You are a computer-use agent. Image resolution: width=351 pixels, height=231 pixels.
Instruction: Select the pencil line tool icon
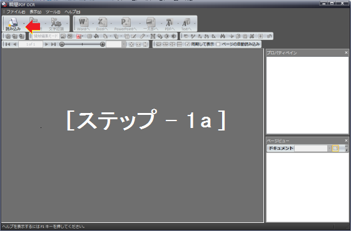click(x=134, y=36)
